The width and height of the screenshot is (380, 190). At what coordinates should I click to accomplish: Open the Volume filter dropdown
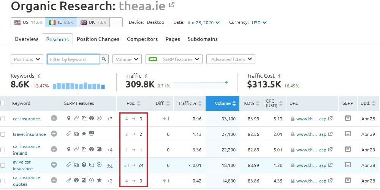coord(127,59)
